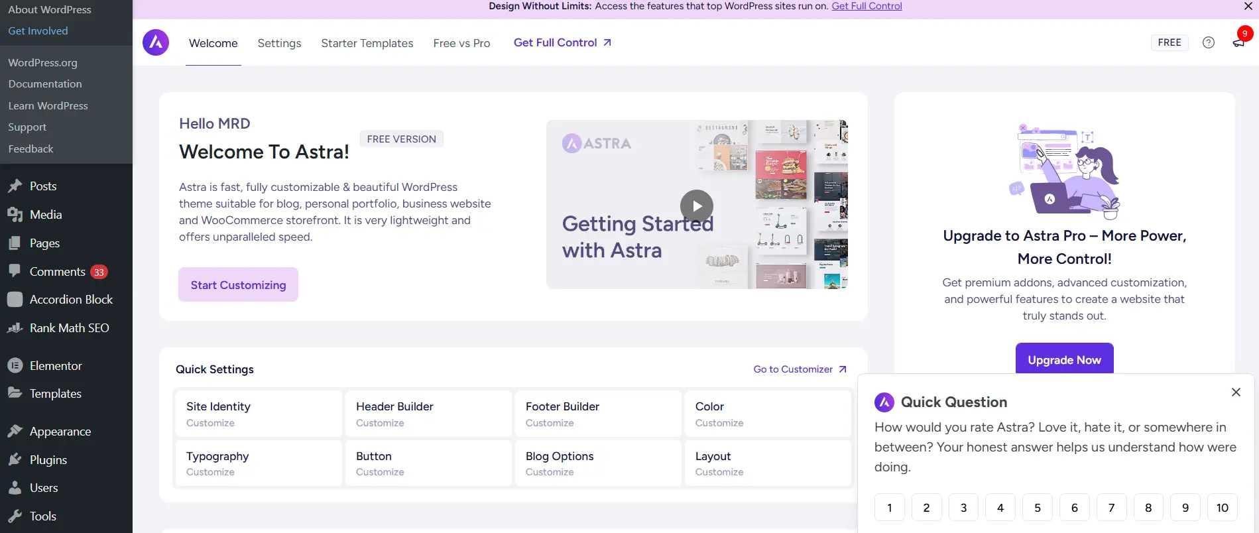Open the help question mark icon
Viewport: 1259px width, 533px height.
coord(1209,42)
